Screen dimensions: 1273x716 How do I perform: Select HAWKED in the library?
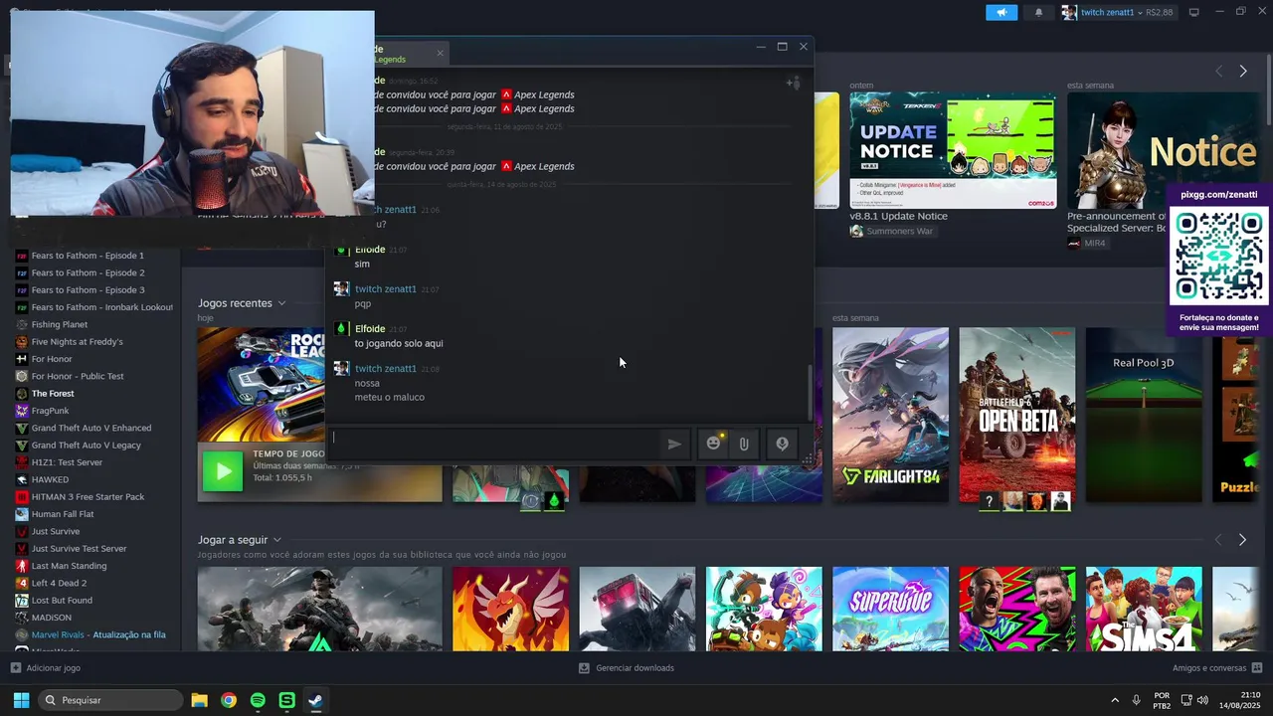50,480
